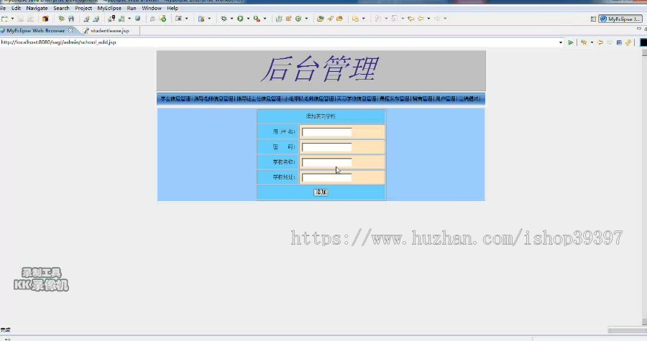647x341 pixels.
Task: Select the MyEclipse Java perspective button
Action: pos(620,19)
